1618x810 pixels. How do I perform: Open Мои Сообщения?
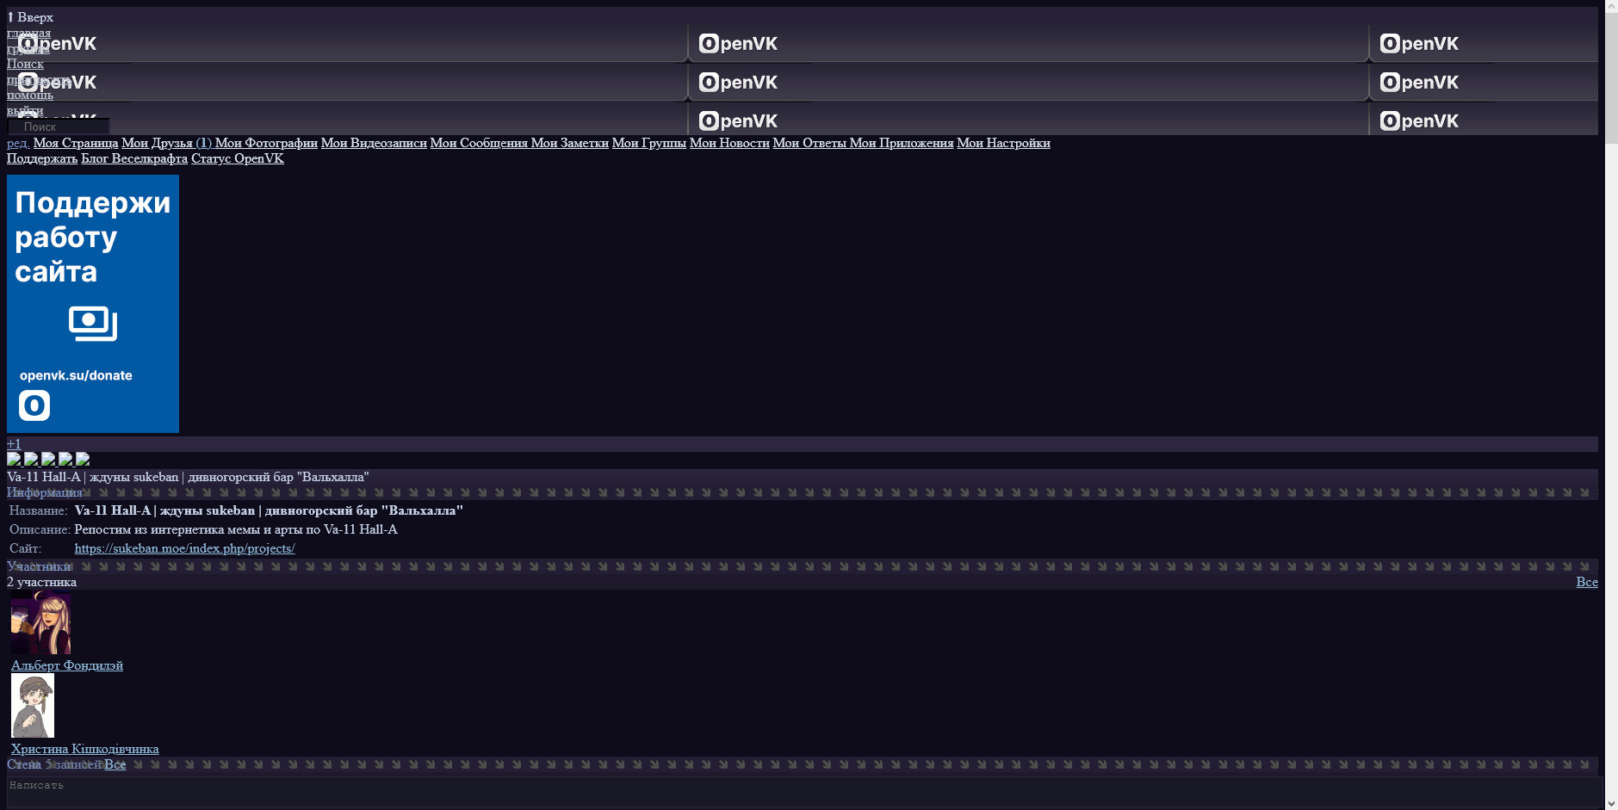coord(479,143)
